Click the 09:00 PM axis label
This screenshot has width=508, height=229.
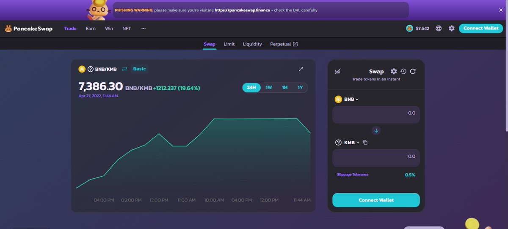pyautogui.click(x=131, y=200)
